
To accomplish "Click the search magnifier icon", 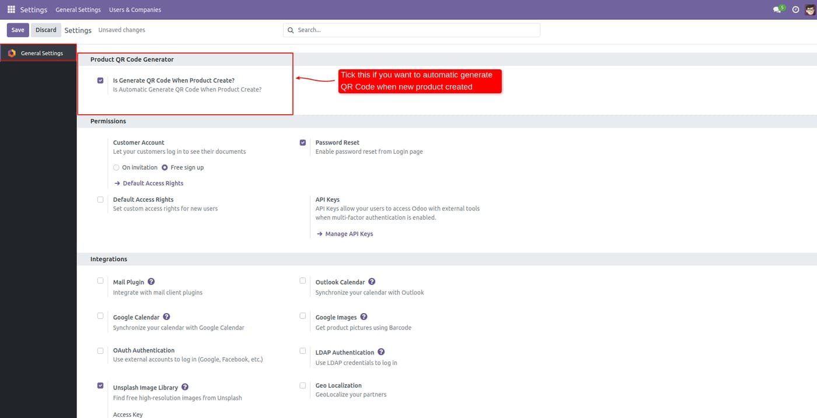I will [291, 30].
